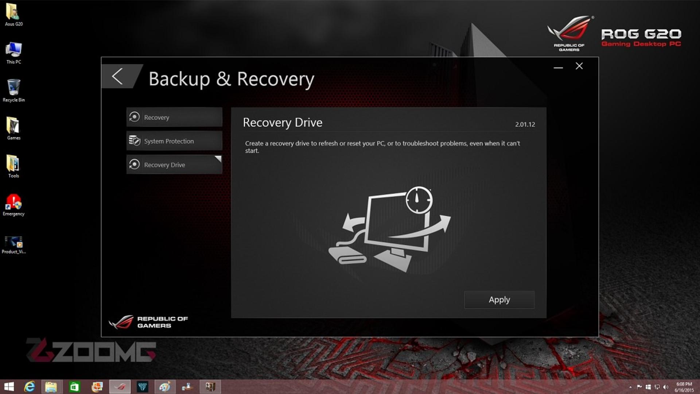
Task: Click the version number 2.01.12
Action: (525, 124)
